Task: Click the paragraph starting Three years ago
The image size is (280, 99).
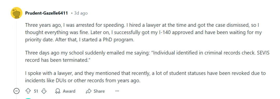Action: click(x=143, y=32)
